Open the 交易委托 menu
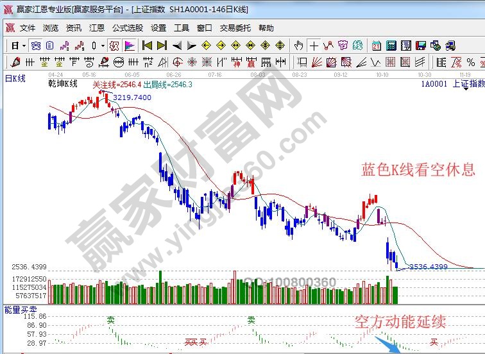The width and height of the screenshot is (485, 354). pos(234,28)
